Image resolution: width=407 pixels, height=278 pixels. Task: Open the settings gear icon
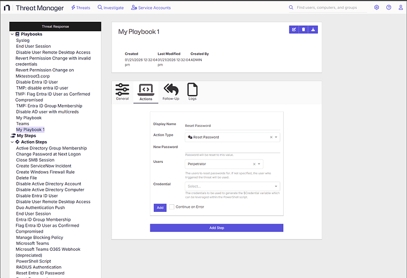(x=377, y=8)
